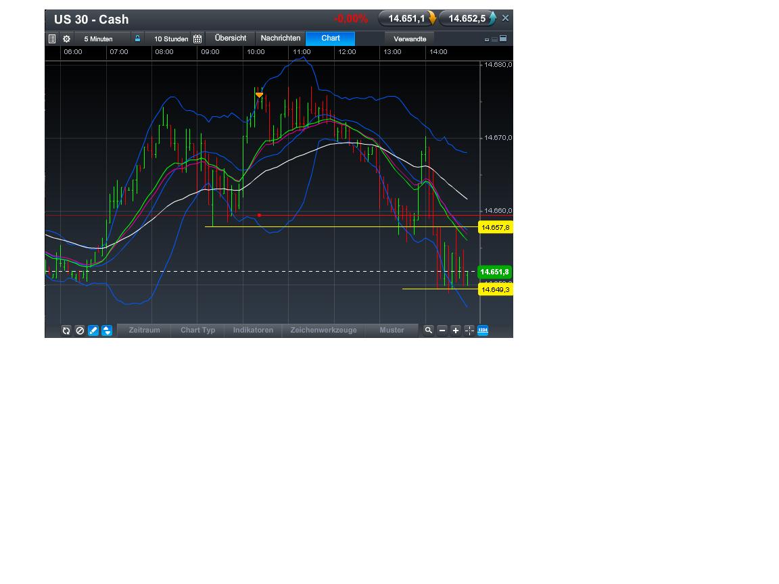Toggle the blue padlock icon
This screenshot has width=779, height=584.
coord(138,39)
